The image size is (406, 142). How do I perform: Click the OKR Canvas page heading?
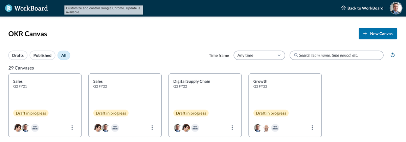(x=28, y=34)
